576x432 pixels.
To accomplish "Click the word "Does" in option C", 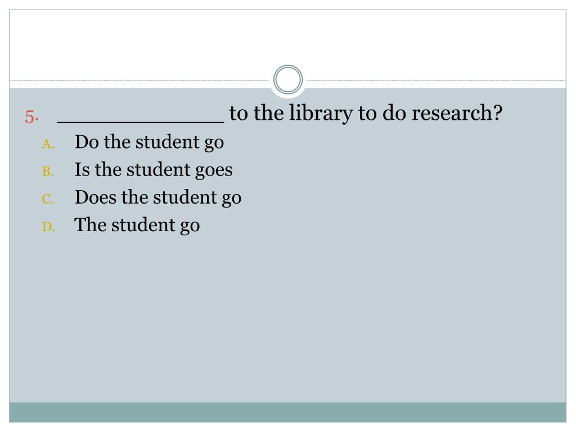I will 96,197.
